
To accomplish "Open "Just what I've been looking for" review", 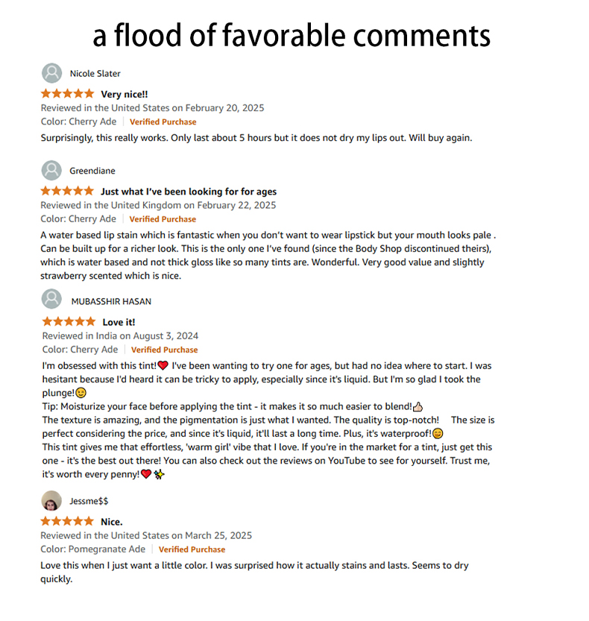I will [189, 192].
